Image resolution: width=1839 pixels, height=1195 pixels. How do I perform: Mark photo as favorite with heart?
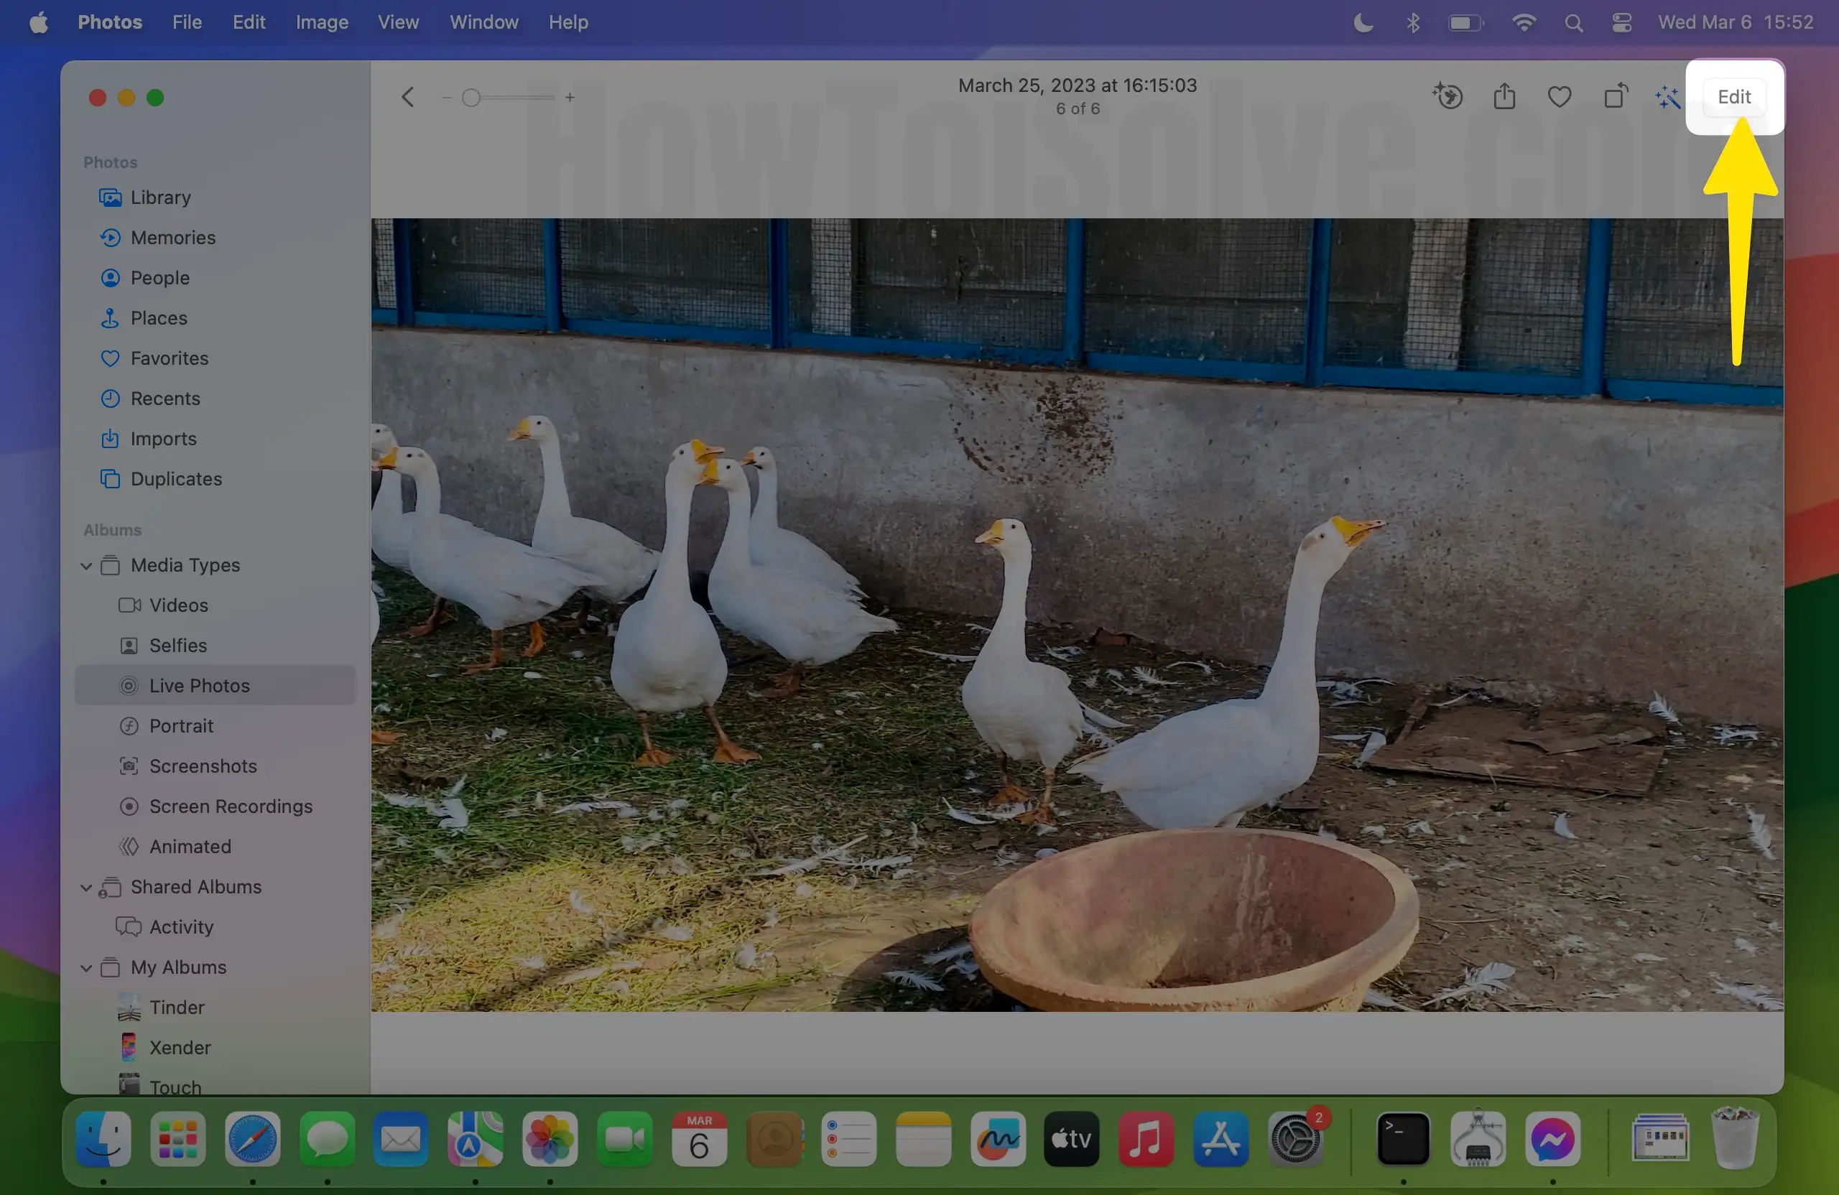pos(1559,98)
